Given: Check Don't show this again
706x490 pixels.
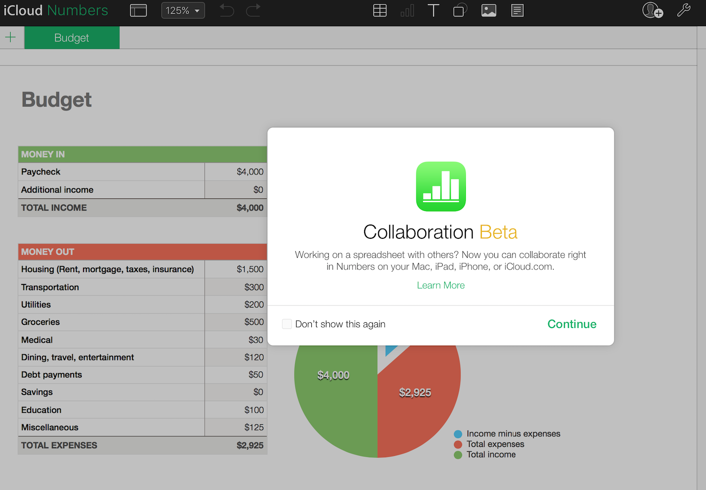Looking at the screenshot, I should (x=287, y=324).
